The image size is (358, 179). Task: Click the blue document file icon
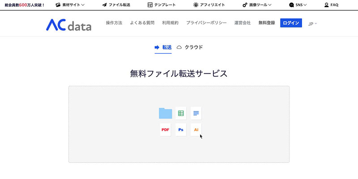point(196,113)
